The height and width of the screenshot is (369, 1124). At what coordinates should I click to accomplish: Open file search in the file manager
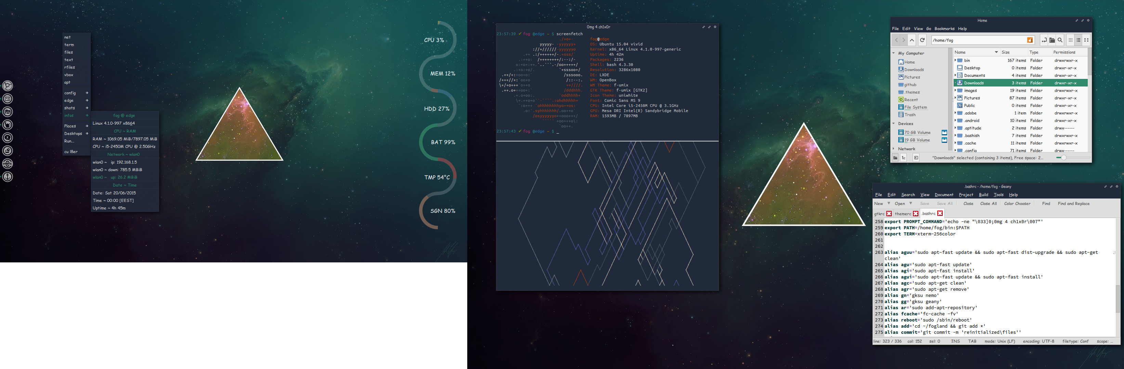pyautogui.click(x=1060, y=40)
